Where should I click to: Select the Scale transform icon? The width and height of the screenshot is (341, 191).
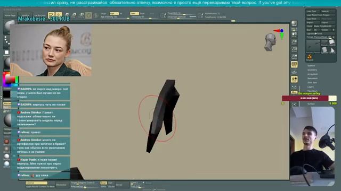74,15
